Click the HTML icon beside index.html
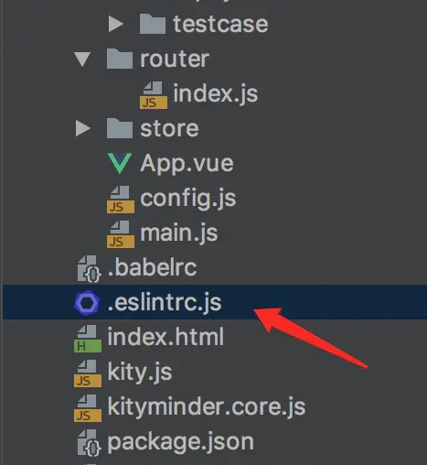Image resolution: width=427 pixels, height=465 pixels. point(88,339)
